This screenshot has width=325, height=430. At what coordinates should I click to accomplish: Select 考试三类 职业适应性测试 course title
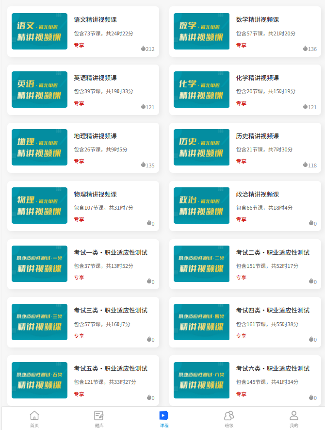tap(111, 311)
